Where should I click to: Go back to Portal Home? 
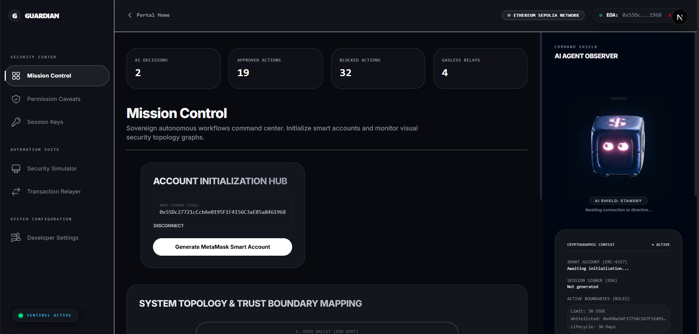click(149, 15)
